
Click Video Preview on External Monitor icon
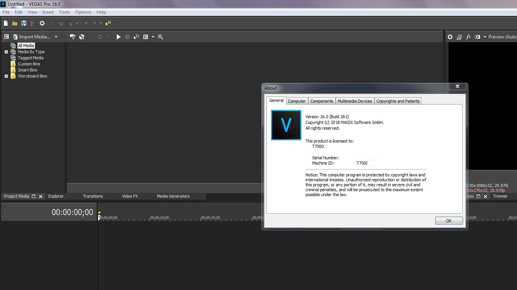point(459,37)
